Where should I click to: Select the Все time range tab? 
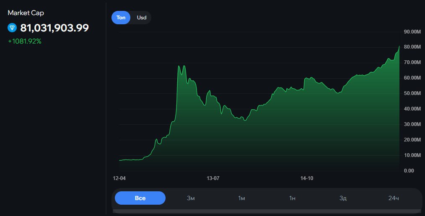click(140, 198)
